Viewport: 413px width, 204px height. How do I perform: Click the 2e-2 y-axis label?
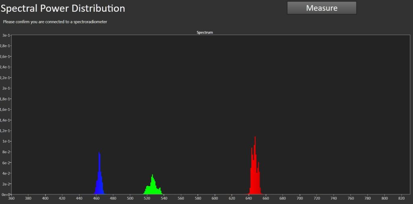5,184
